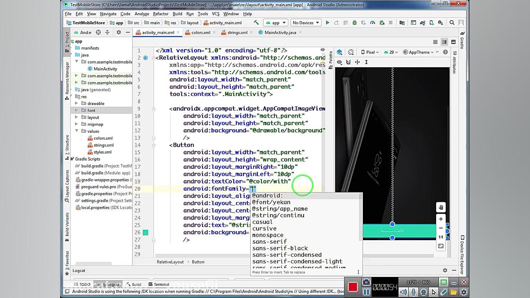Click the Debug app bug icon

355,23
